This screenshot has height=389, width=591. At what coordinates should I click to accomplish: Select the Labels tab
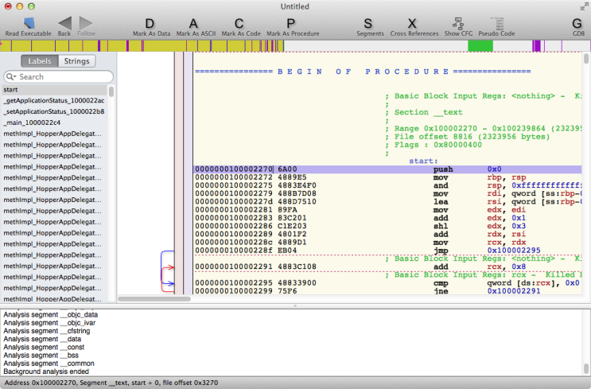pos(40,61)
